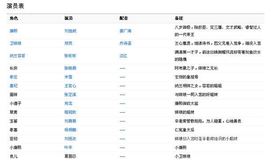This screenshot has height=160, width=265.
Task: Open actor link 张彬彬
Action: [70, 56]
